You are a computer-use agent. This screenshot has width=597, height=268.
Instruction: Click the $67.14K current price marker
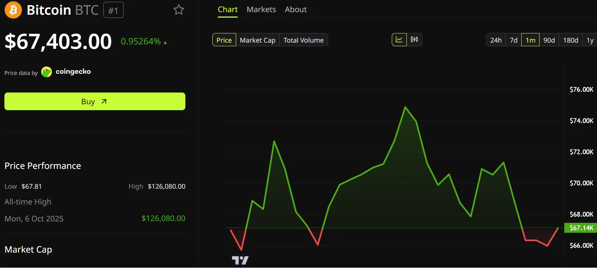[x=581, y=228]
